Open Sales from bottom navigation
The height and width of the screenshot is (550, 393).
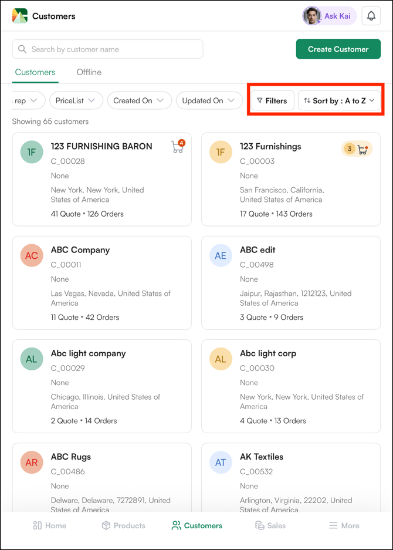270,525
